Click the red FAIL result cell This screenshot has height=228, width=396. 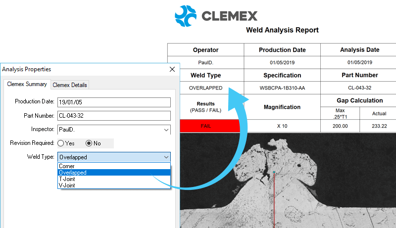(x=205, y=126)
